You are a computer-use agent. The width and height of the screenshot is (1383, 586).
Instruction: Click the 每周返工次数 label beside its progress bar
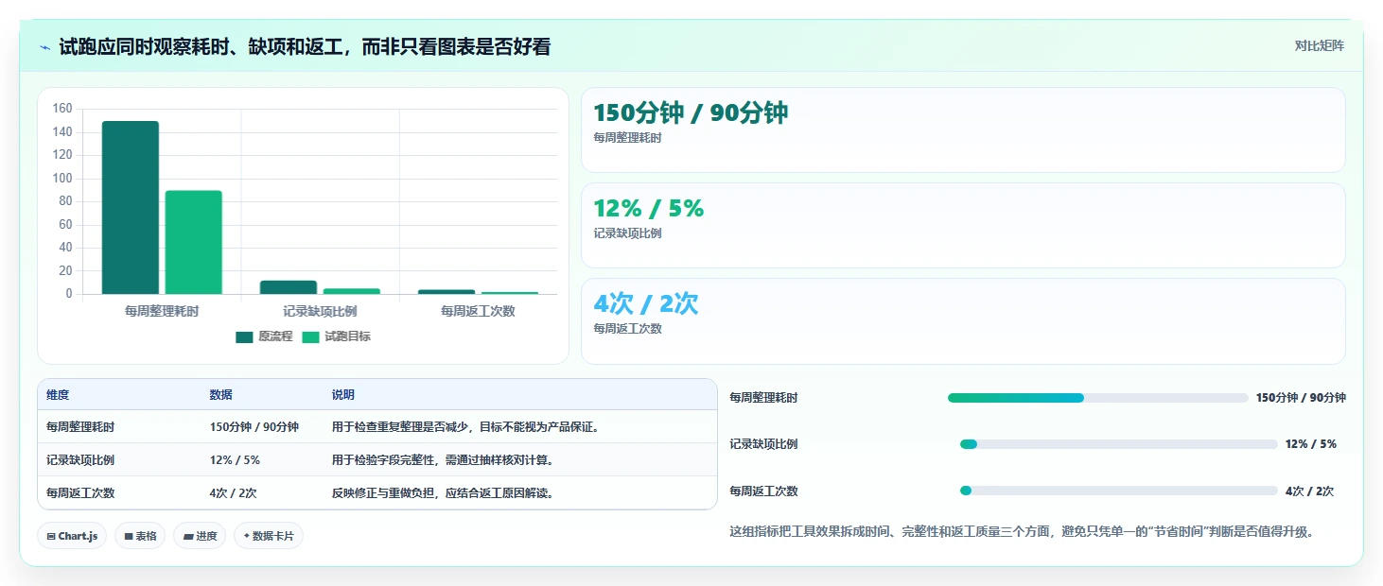[x=763, y=491]
